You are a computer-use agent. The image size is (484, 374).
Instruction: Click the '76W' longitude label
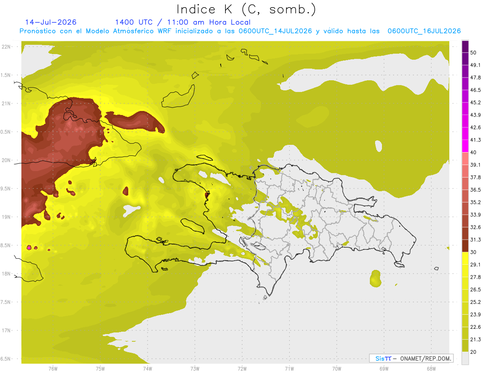(53, 368)
